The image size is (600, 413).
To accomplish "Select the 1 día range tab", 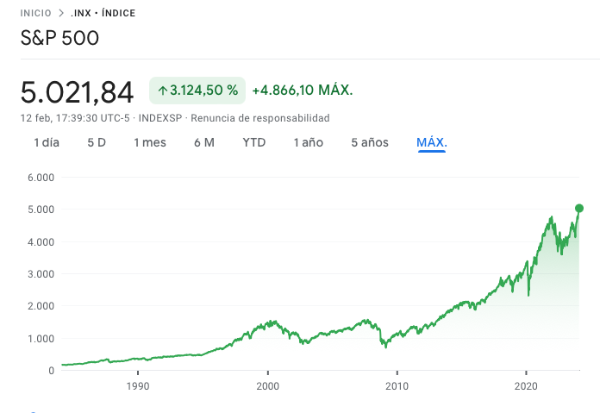I will click(47, 142).
